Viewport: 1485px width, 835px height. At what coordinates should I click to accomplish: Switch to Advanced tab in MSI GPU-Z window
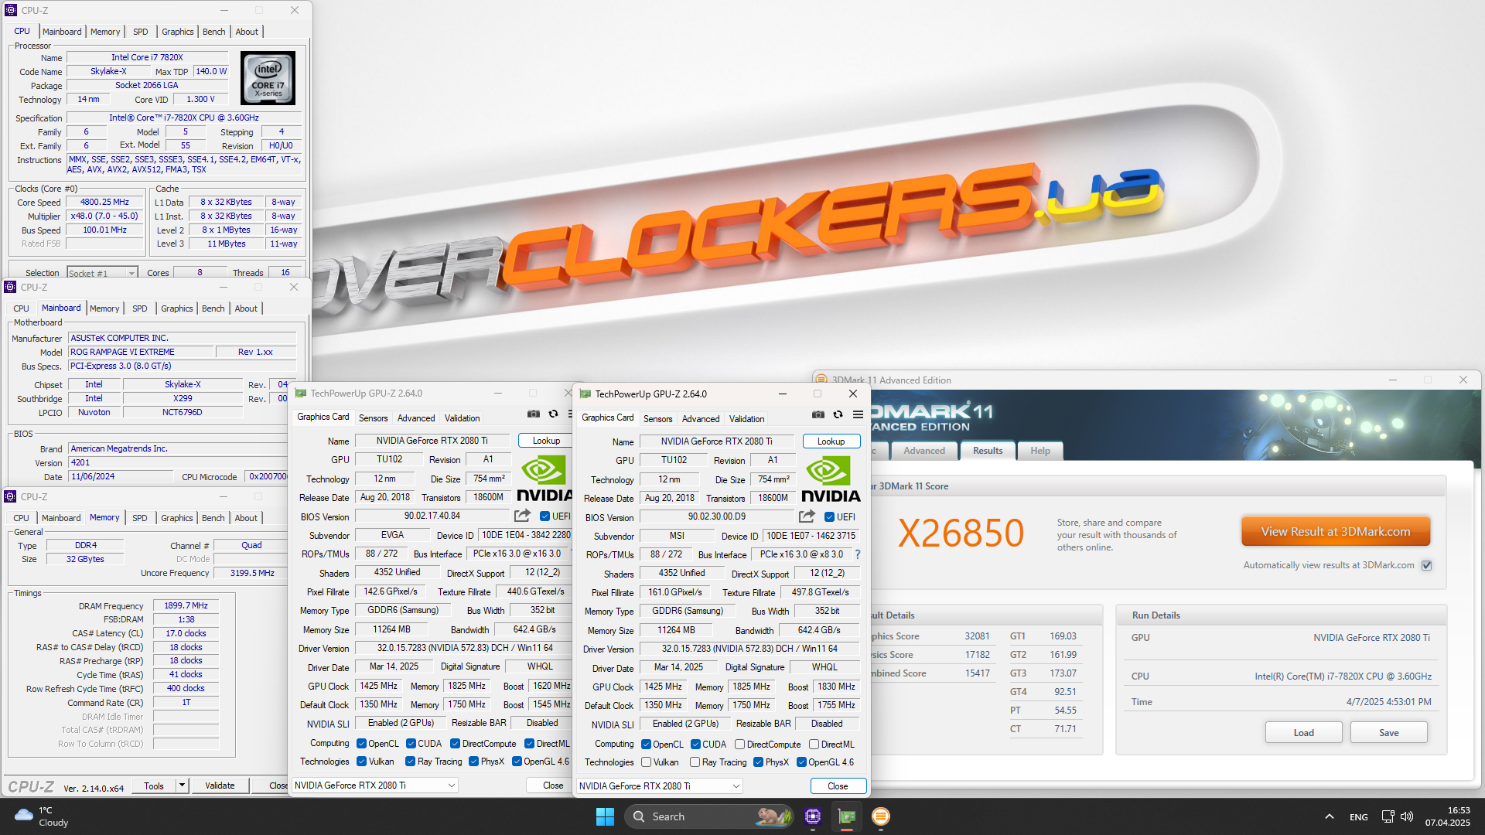click(x=701, y=419)
